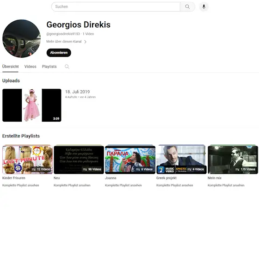Image resolution: width=259 pixels, height=259 pixels.
Task: Open Georgios Direkis channel avatar
Action: [21, 38]
